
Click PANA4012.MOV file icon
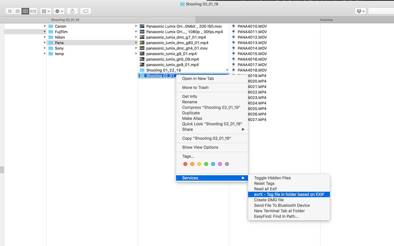(x=233, y=37)
